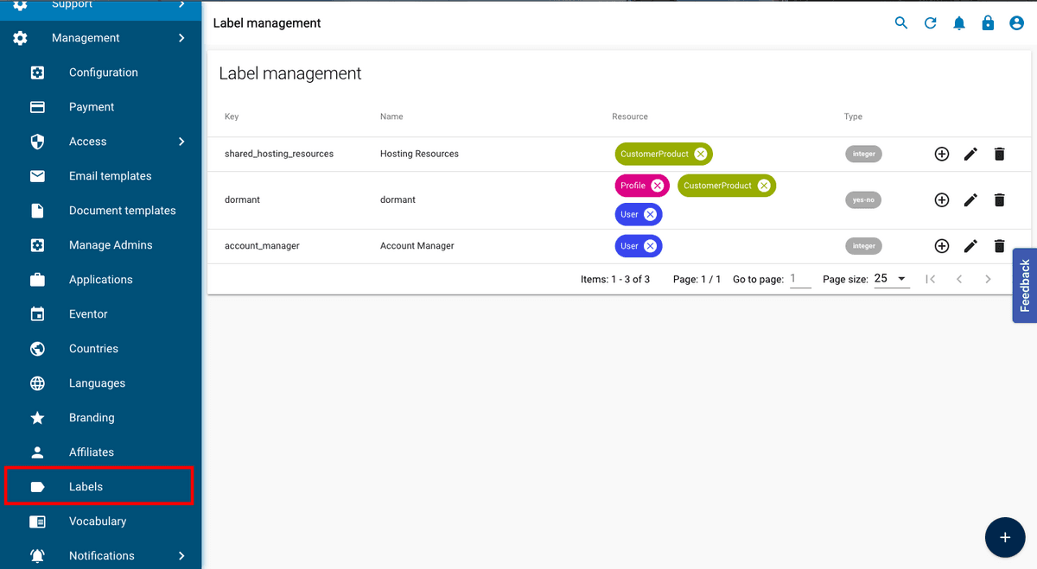Open the notifications bell

coord(959,23)
